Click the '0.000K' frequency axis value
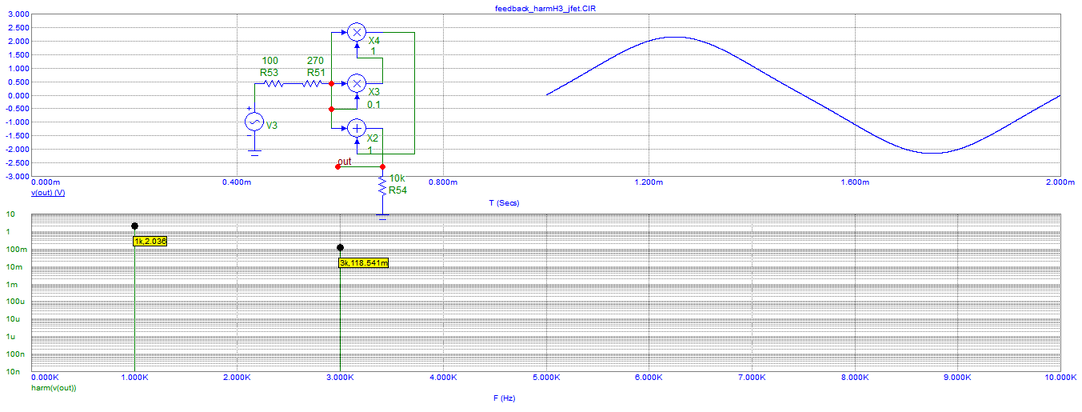1082x412 pixels. tap(45, 377)
